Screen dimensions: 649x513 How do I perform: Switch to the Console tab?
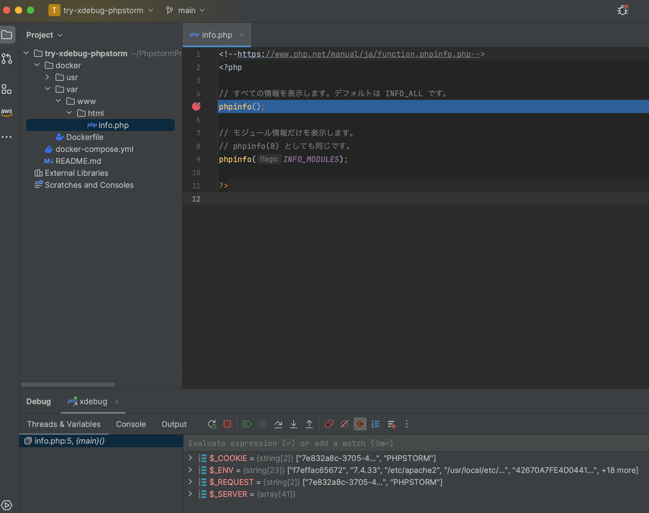tap(131, 424)
